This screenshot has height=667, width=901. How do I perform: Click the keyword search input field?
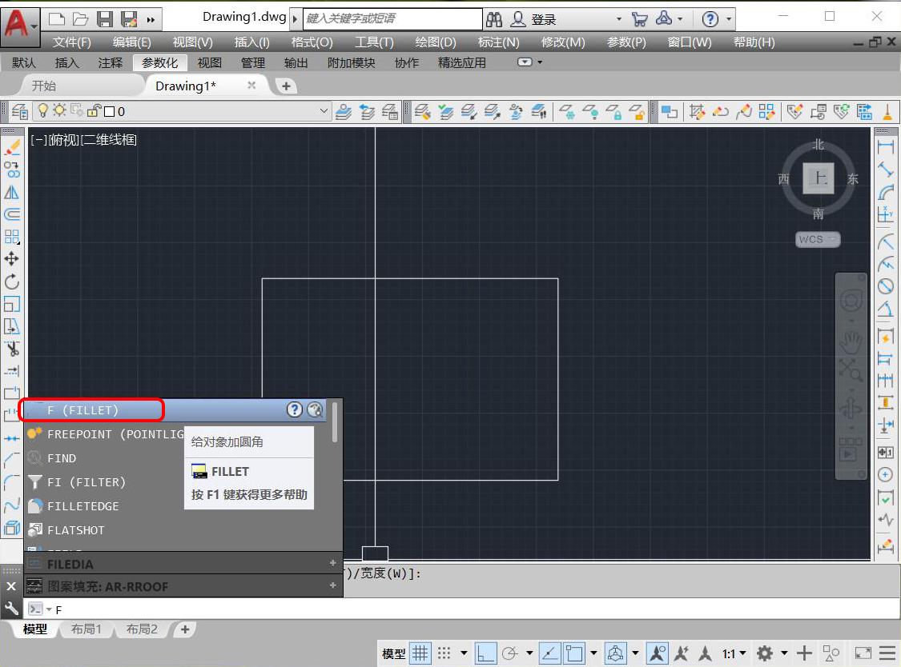pos(392,18)
